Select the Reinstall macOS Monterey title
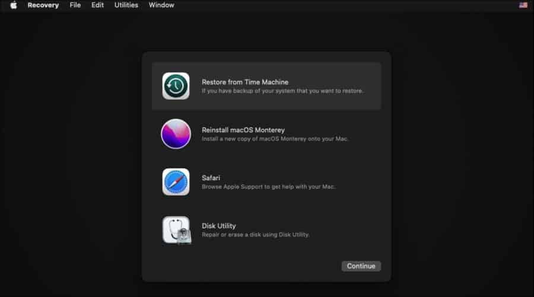This screenshot has height=297, width=534. coord(243,130)
